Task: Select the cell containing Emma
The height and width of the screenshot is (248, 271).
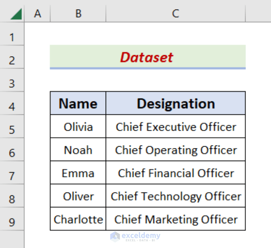Action: (78, 172)
